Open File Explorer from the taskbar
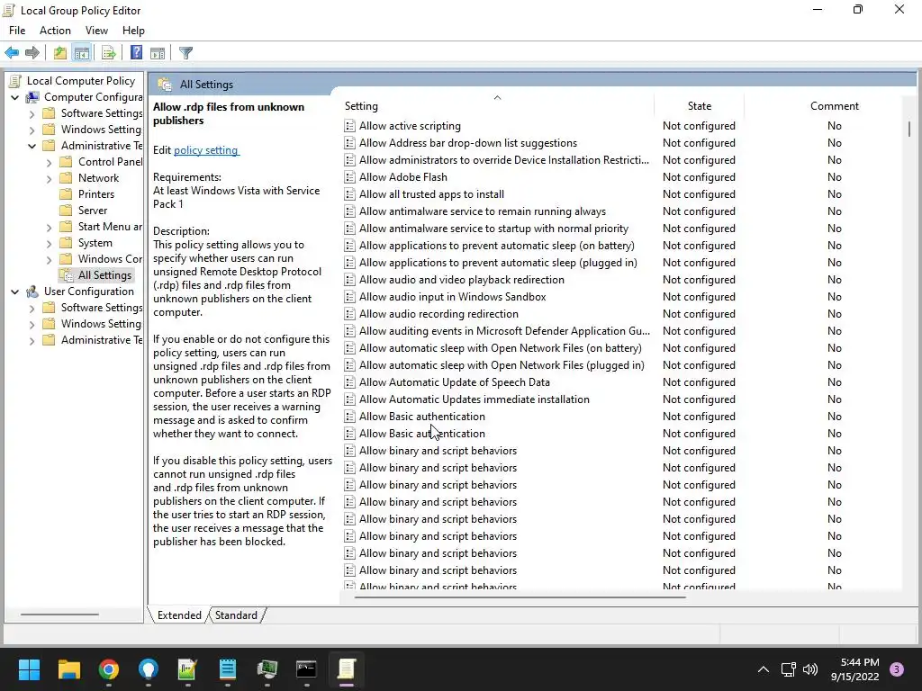Viewport: 922px width, 691px height. (68, 669)
